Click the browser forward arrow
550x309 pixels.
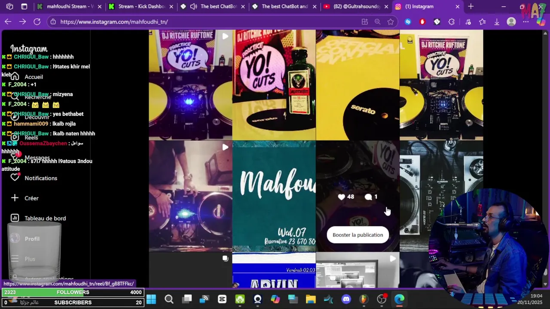click(x=23, y=21)
